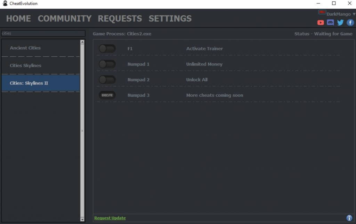Viewport: 356px width, 224px height.
Task: Open the Discord server icon
Action: tap(330, 22)
